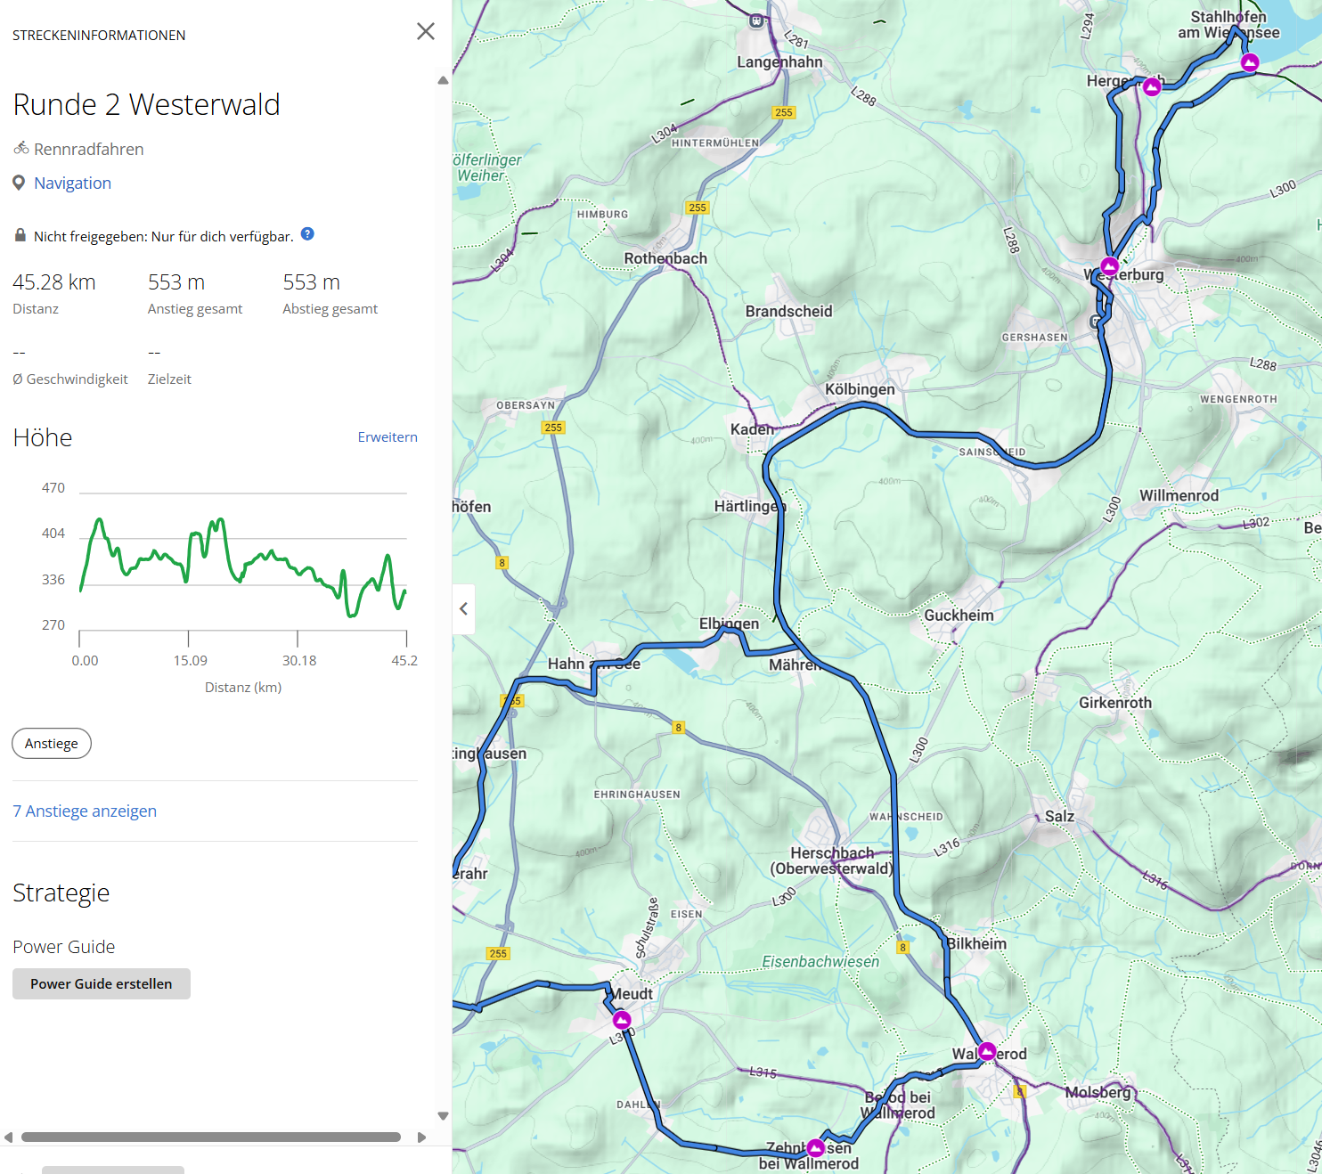Click the climb marker at Stahlhofen am Wiesensee

[1250, 62]
